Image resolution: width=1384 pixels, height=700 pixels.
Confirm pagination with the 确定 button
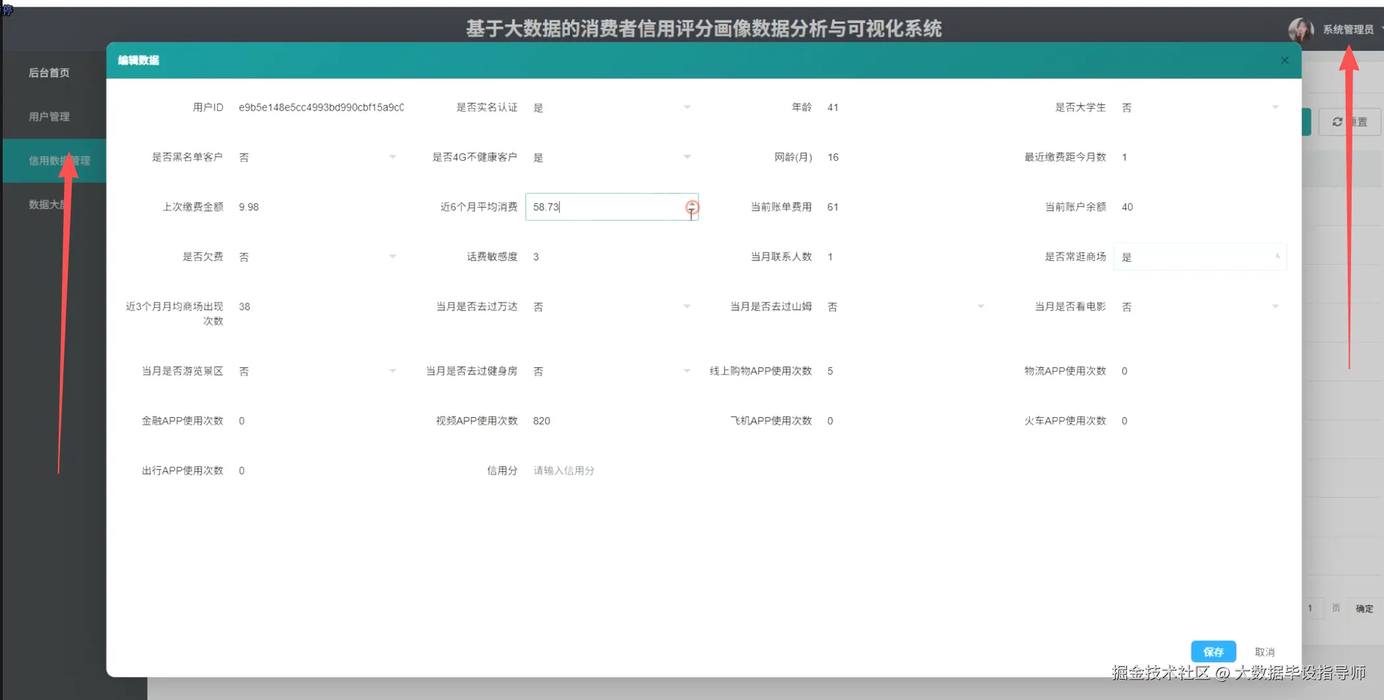click(x=1364, y=608)
